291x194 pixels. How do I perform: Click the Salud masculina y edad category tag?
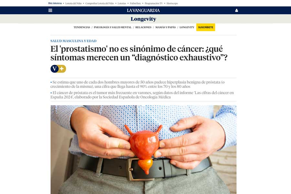[73, 41]
